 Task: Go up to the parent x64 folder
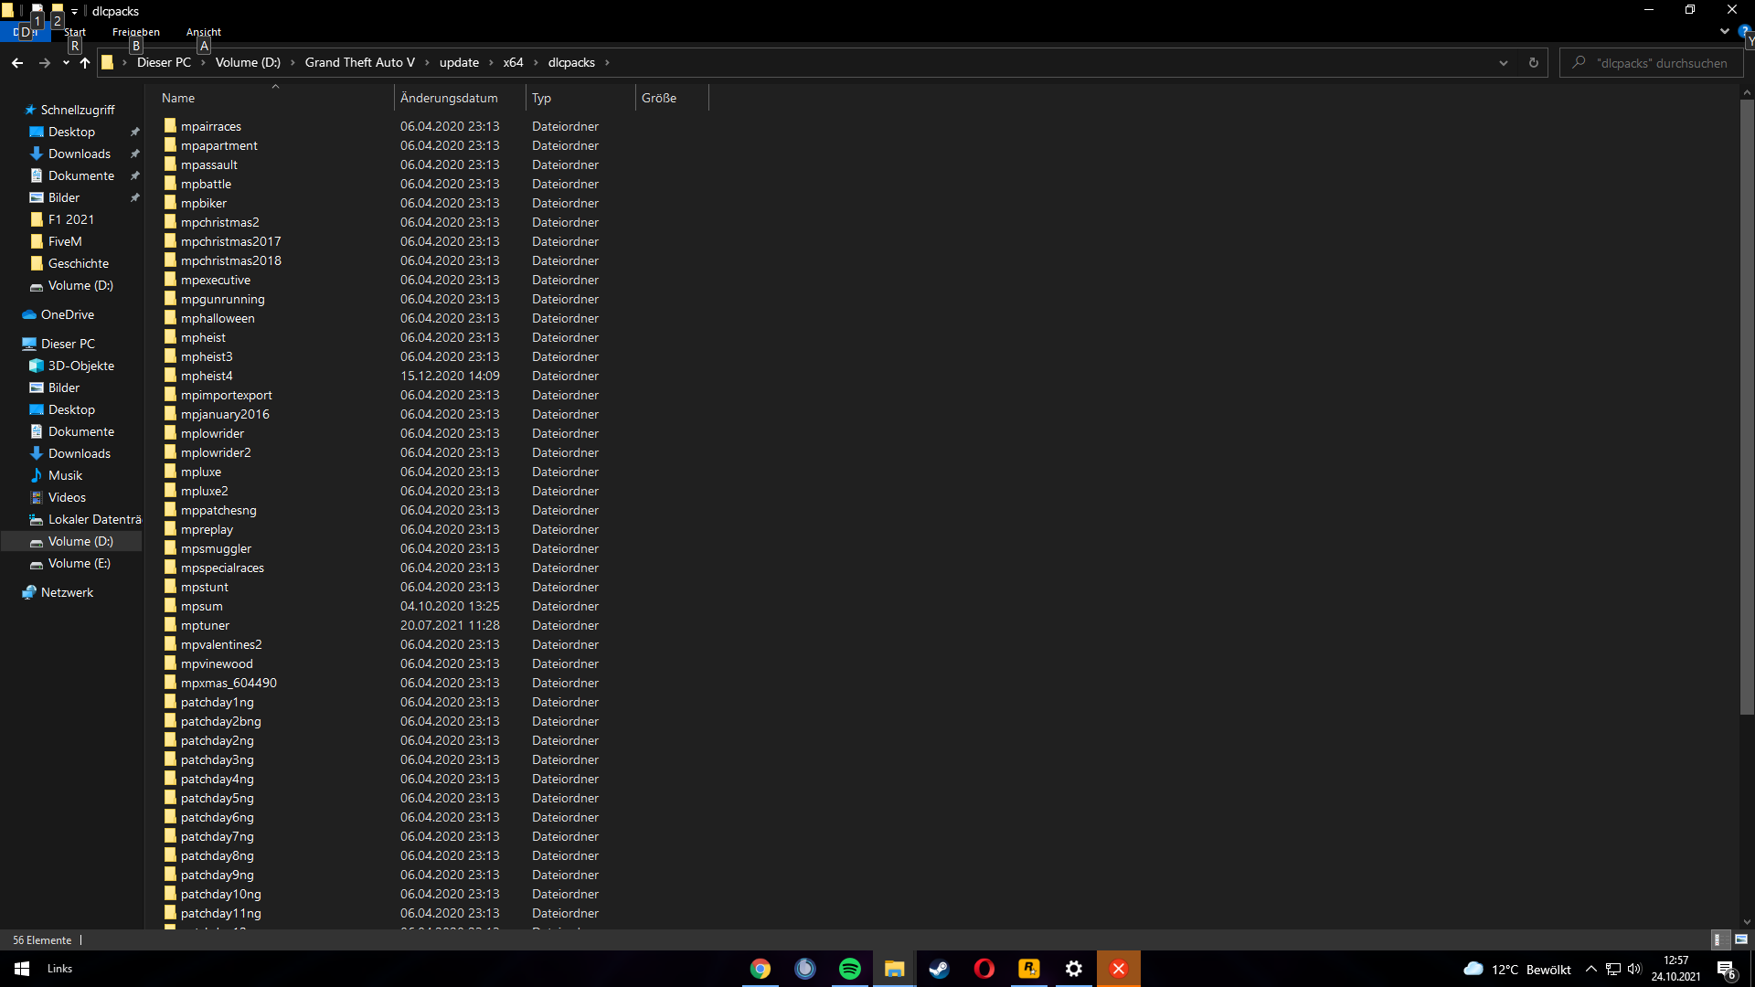(x=84, y=63)
